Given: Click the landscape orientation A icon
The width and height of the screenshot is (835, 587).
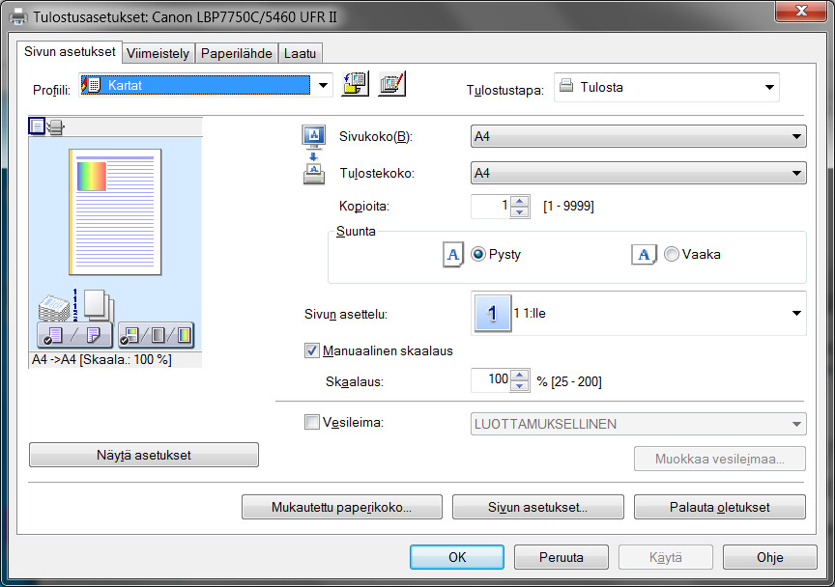Looking at the screenshot, I should (644, 254).
